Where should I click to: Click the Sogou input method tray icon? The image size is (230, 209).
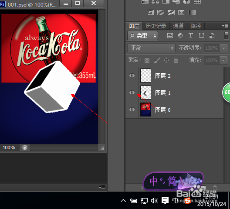pyautogui.click(x=187, y=201)
